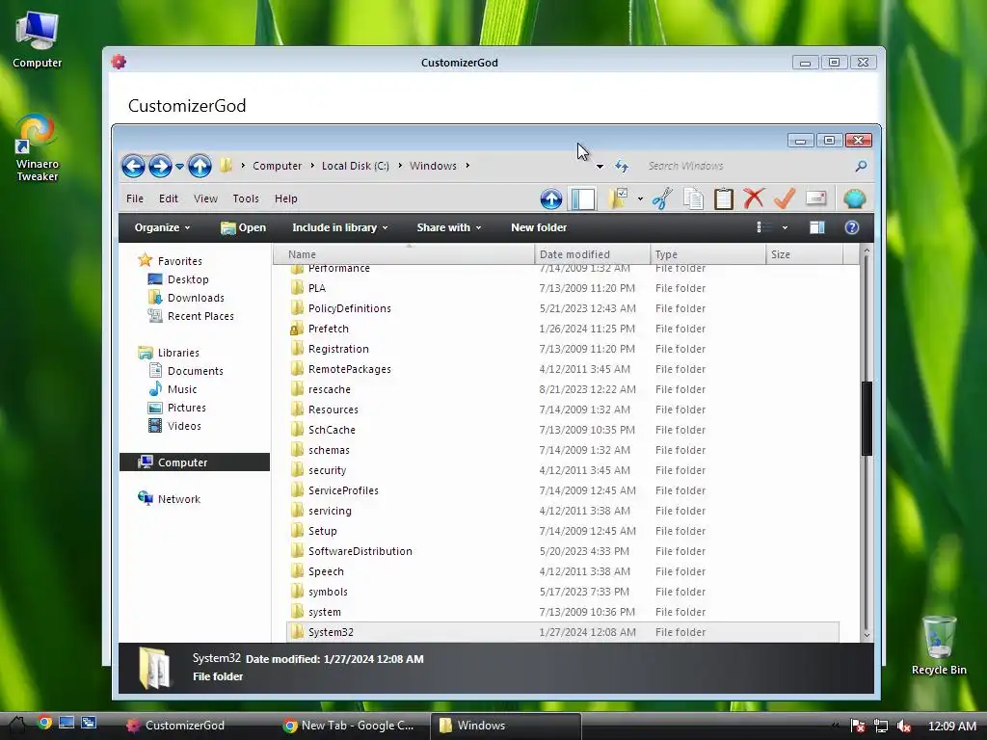Screen dimensions: 987x740
Task: Toggle the navigation pane toolbar icon
Action: tap(583, 198)
